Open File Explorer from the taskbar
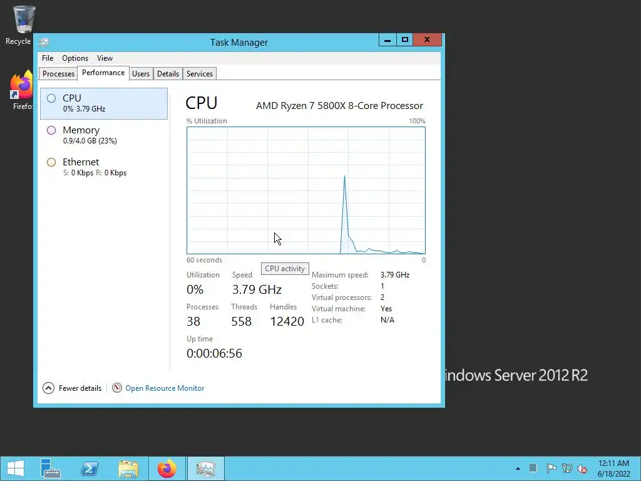641x481 pixels. pyautogui.click(x=128, y=468)
